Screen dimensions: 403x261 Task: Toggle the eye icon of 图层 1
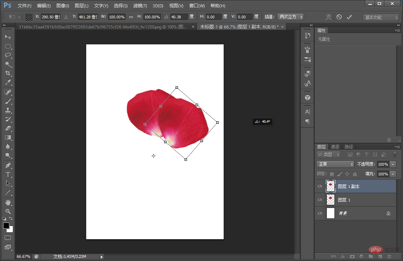pos(320,200)
